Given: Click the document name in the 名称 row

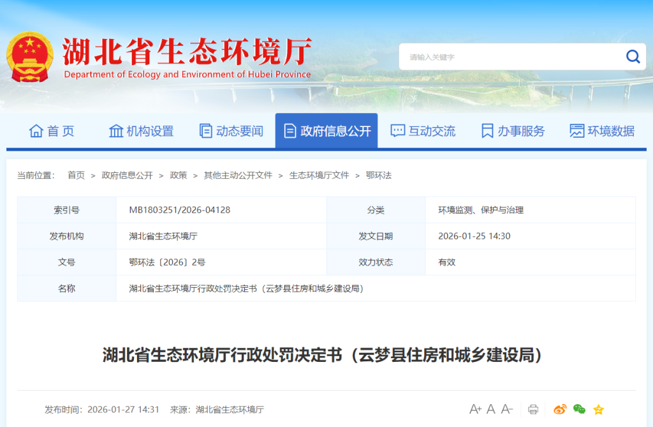Looking at the screenshot, I should (247, 288).
